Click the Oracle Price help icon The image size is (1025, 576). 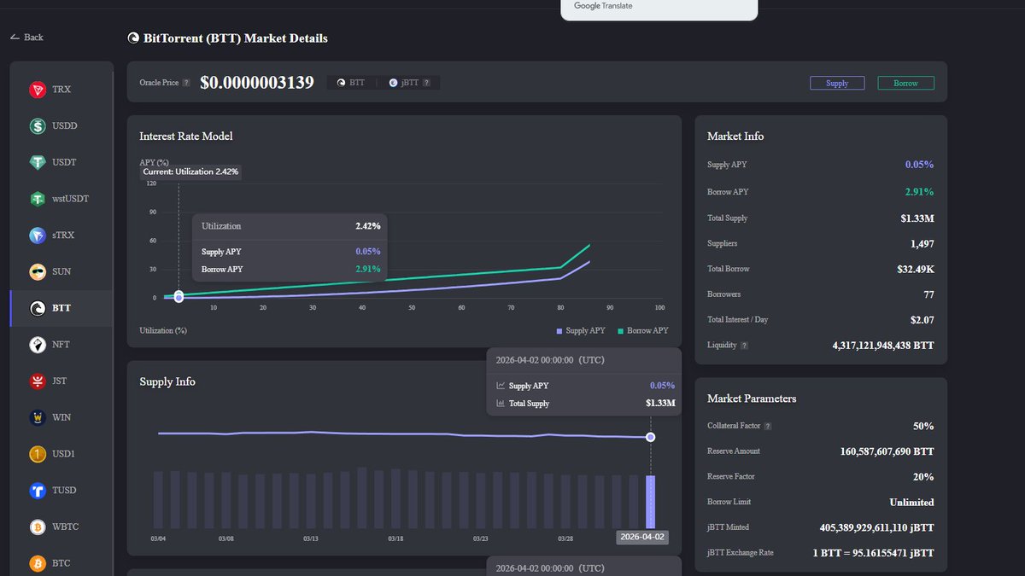coord(186,83)
